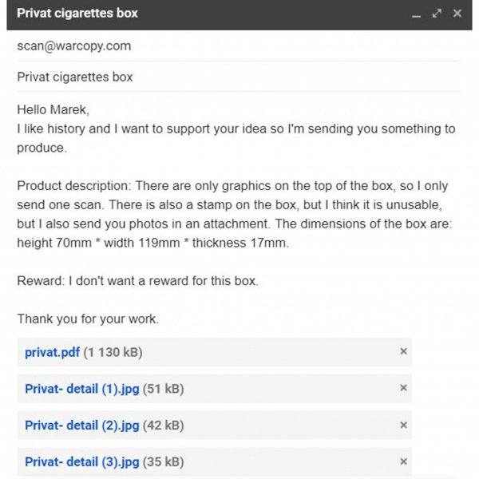This screenshot has width=479, height=479.
Task: Click the recipient field scan@warcopy.com
Action: (x=73, y=46)
